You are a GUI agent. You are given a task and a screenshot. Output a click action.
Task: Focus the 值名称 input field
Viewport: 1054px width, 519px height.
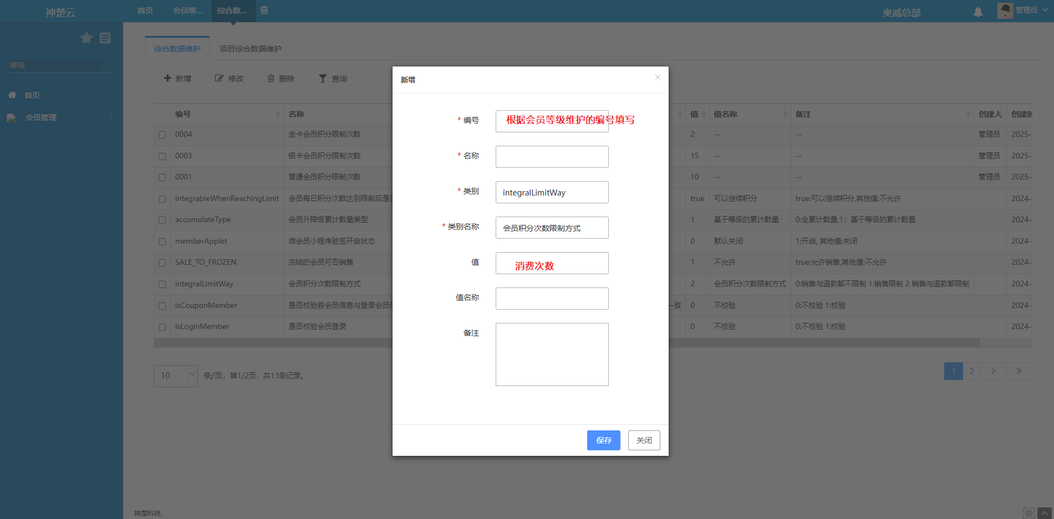(552, 299)
